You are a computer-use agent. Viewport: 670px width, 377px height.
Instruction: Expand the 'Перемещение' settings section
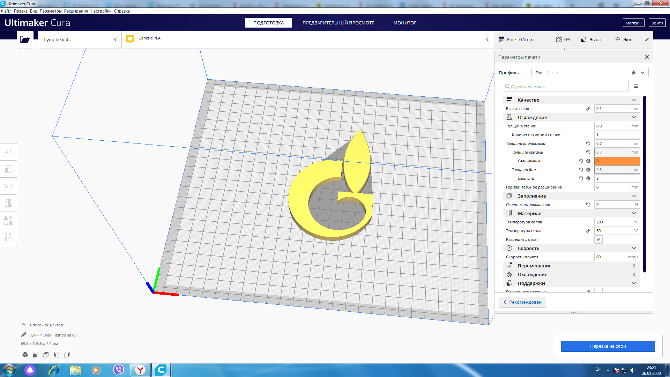tap(634, 266)
